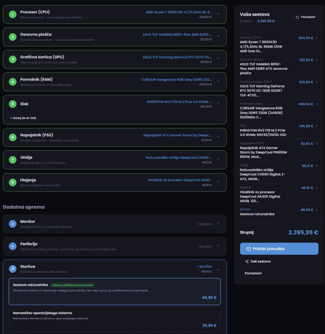Expand the Pomnilnik (RAM) chevron

[218, 81]
